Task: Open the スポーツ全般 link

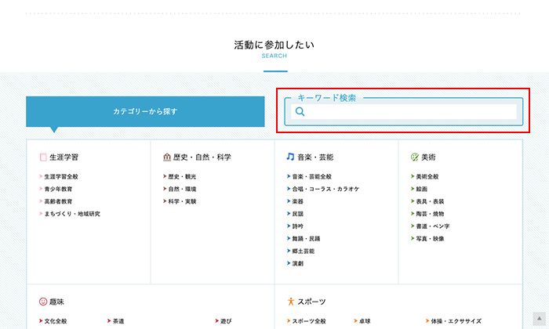Action: click(309, 321)
